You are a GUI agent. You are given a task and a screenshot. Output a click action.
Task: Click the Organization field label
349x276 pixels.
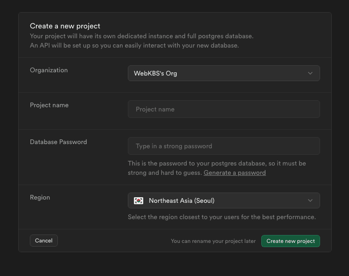click(x=49, y=70)
